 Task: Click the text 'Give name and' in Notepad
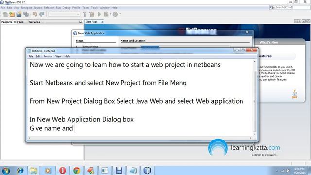[x=51, y=128]
